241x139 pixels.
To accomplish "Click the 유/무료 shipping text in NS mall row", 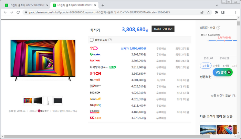I will pyautogui.click(x=161, y=80).
